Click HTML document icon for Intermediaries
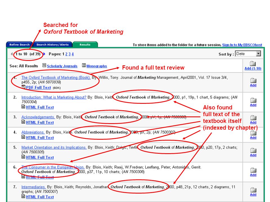The height and width of the screenshot is (202, 270). tap(23, 196)
